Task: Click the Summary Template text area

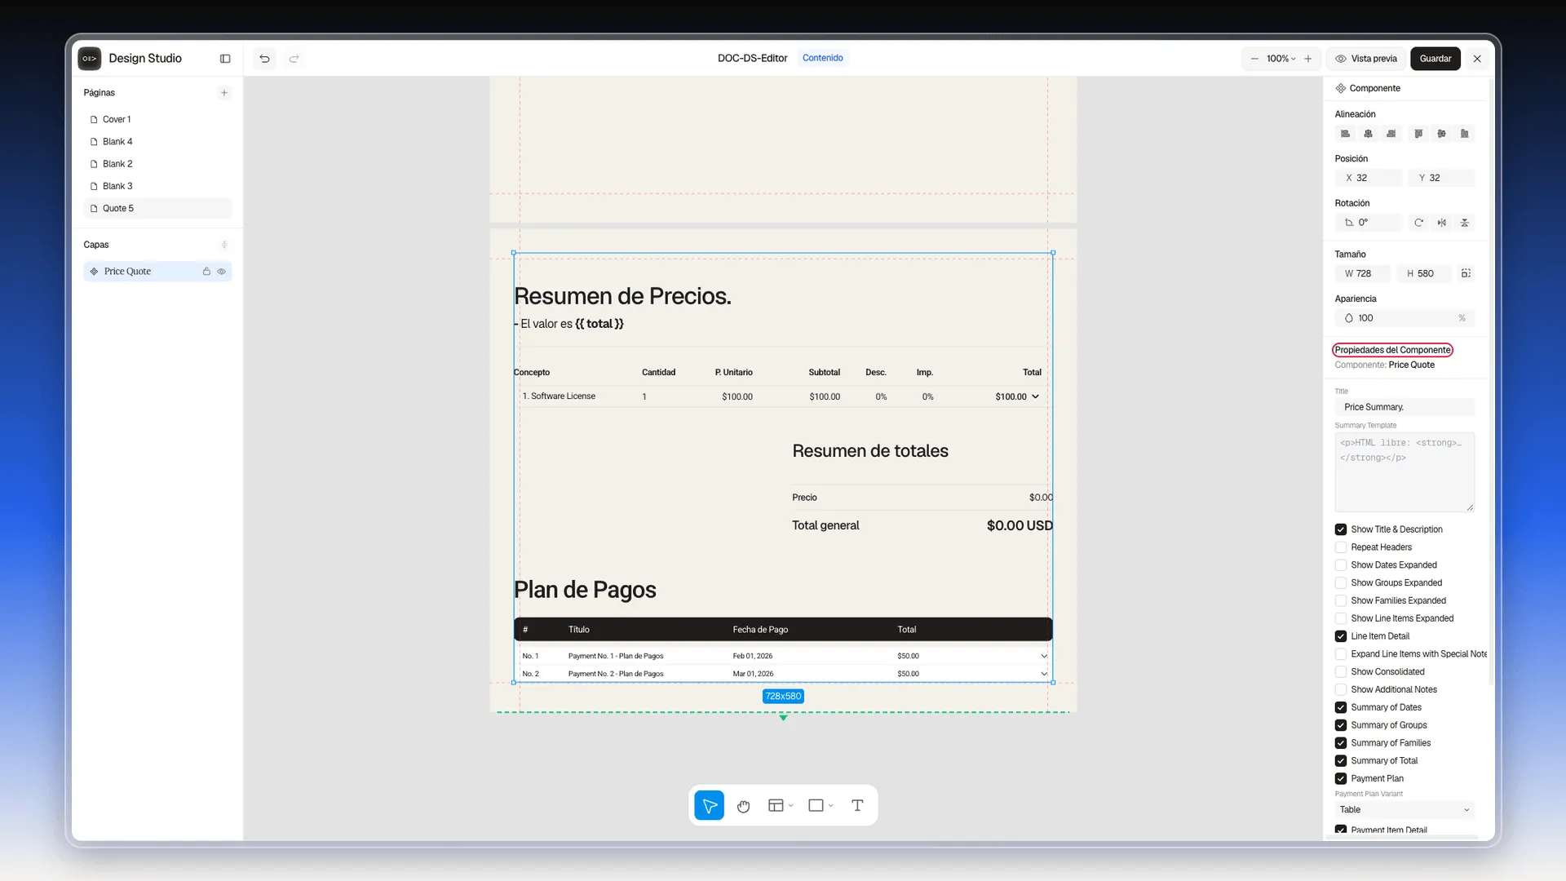Action: tap(1405, 472)
